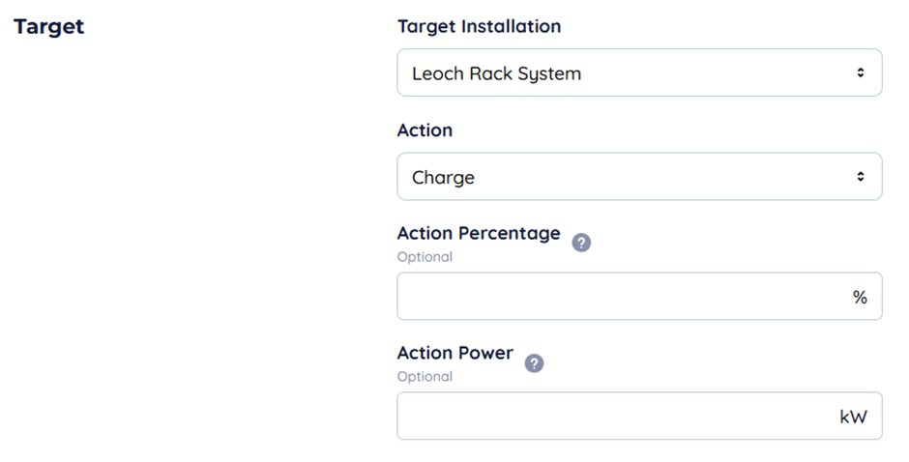
Task: Click the arrow on the Target Installation selector
Action: pos(860,72)
